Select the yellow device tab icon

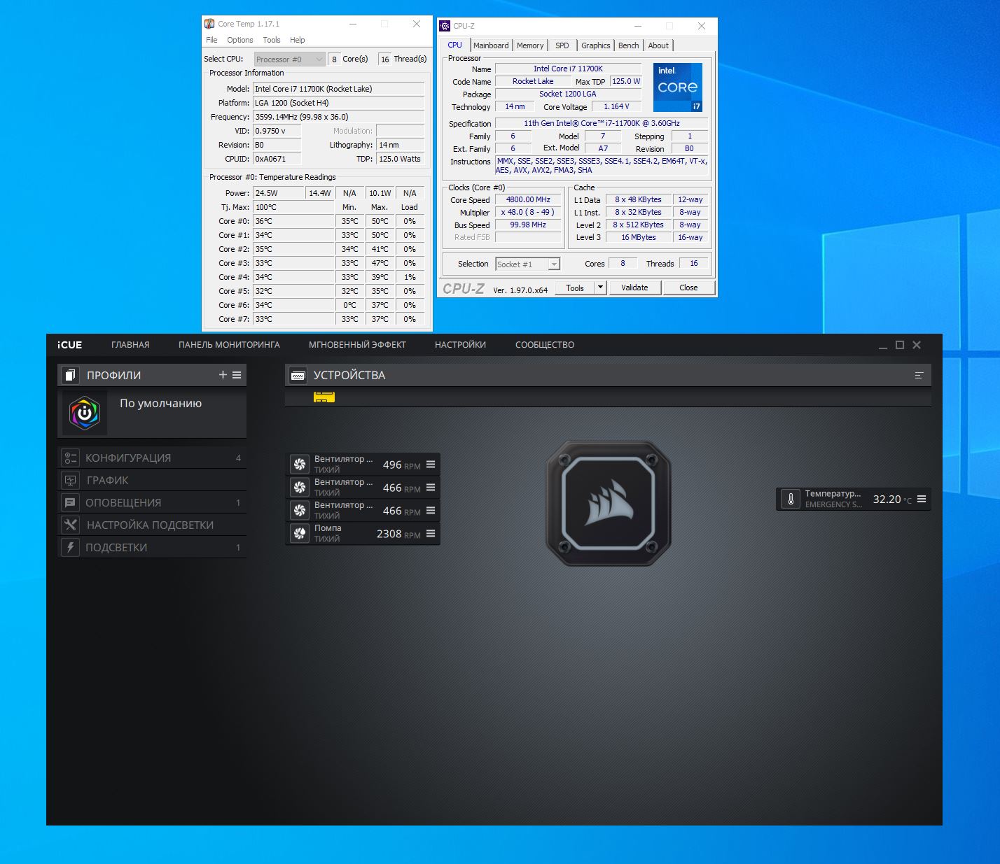pyautogui.click(x=324, y=397)
